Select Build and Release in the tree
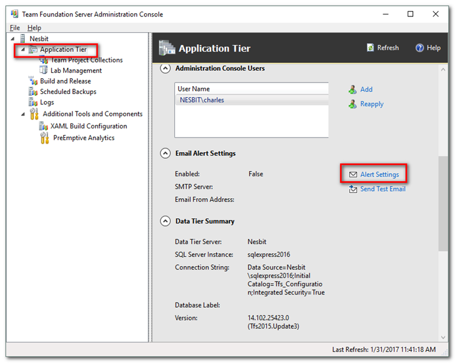The width and height of the screenshot is (455, 363). click(65, 81)
